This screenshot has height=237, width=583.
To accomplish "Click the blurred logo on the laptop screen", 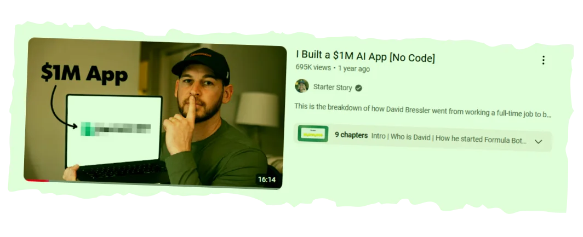I will [116, 129].
